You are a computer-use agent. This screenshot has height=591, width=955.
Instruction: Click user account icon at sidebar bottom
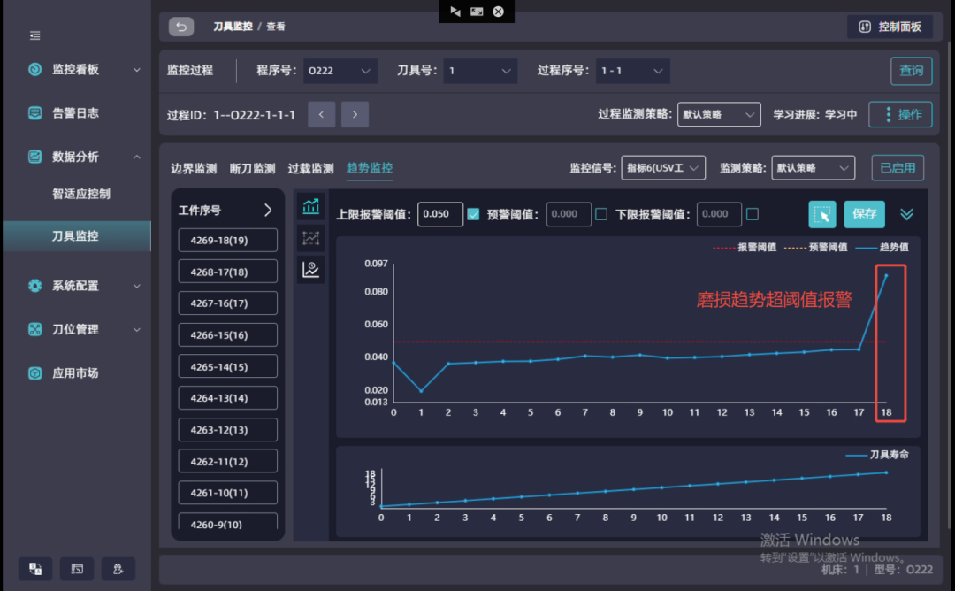coord(118,569)
